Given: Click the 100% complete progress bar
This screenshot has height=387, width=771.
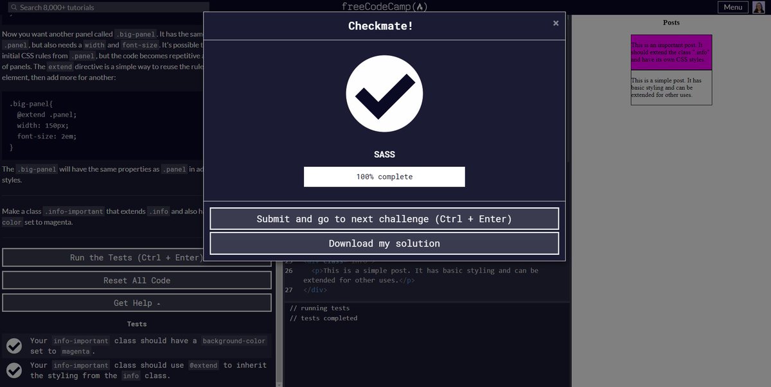Looking at the screenshot, I should (384, 176).
